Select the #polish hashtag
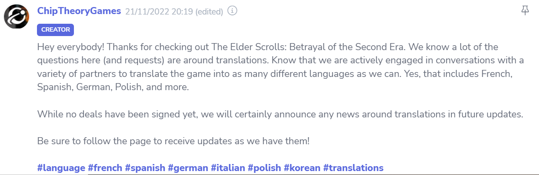Image resolution: width=539 pixels, height=175 pixels. tap(264, 168)
